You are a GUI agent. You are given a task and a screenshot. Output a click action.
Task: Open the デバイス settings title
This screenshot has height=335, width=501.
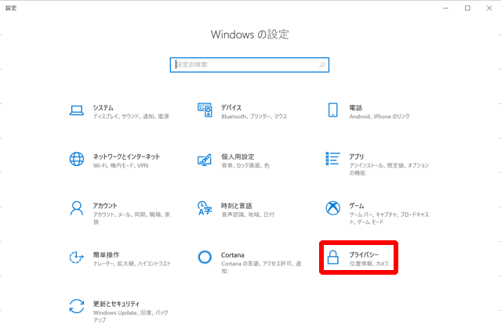coord(231,107)
